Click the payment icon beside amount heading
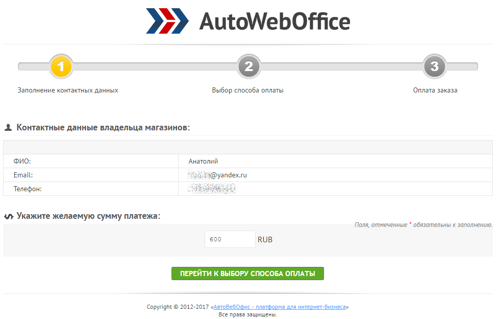 (8, 216)
